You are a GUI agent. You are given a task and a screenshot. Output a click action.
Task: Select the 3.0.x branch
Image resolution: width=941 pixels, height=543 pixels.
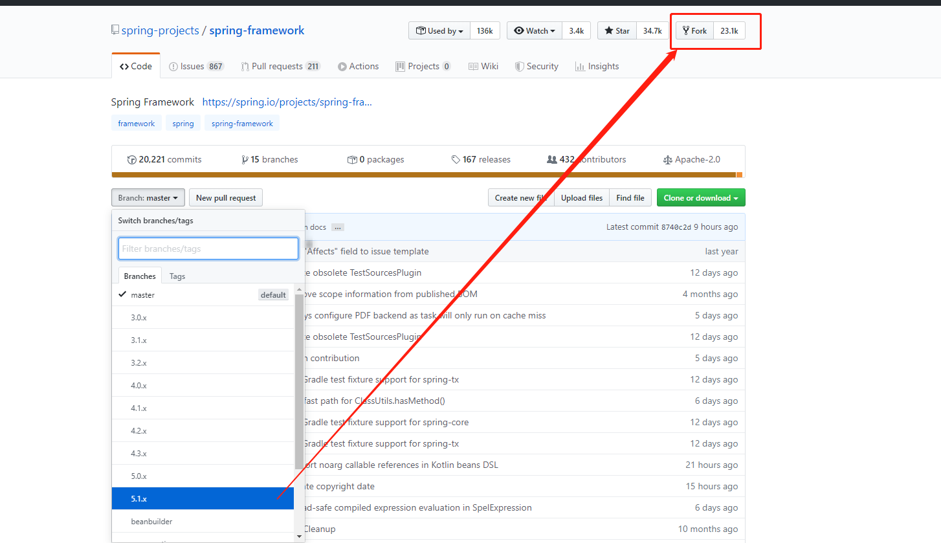tap(203, 317)
